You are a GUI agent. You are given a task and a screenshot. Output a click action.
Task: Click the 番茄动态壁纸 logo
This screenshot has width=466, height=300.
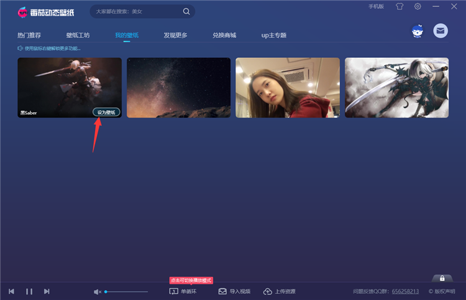point(46,12)
